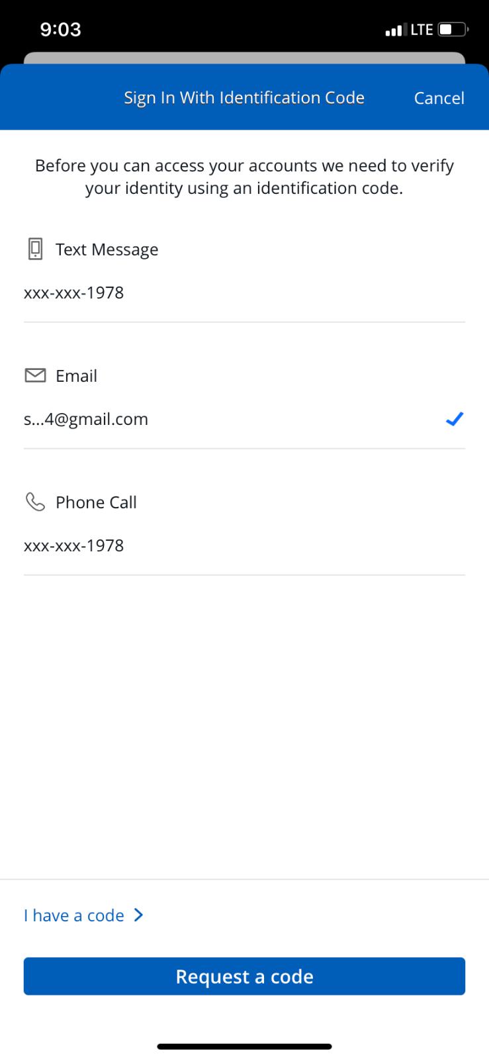Screen dimensions: 489x1059
Task: Tap the Sign In With Identification Code title
Action: click(x=244, y=98)
